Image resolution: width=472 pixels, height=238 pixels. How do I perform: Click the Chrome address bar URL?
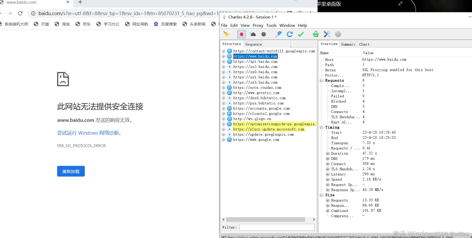pyautogui.click(x=129, y=13)
